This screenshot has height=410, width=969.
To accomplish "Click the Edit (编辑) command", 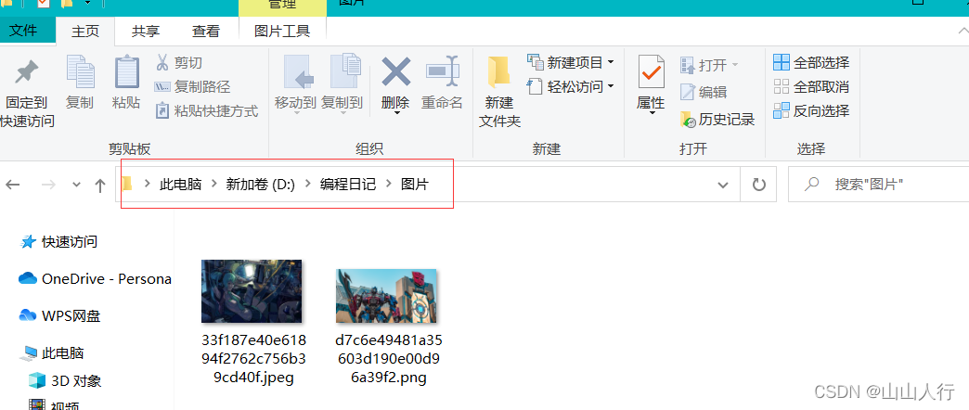I will tap(704, 92).
